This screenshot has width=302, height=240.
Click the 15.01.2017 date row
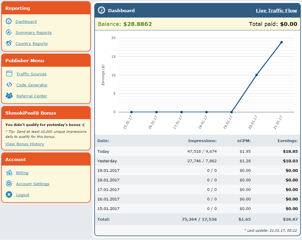(198, 208)
